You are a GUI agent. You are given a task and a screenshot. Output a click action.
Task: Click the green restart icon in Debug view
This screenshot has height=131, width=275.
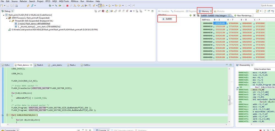click(x=107, y=11)
